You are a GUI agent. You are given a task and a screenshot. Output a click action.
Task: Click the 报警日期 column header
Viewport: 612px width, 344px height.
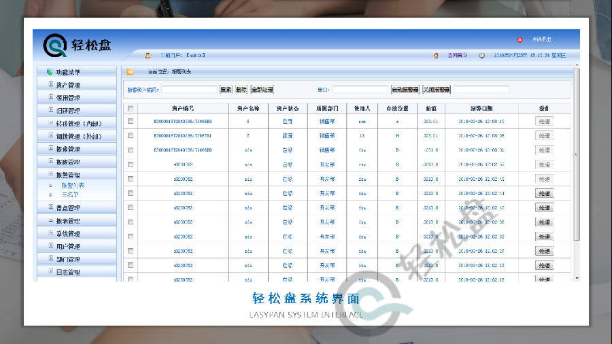point(481,108)
